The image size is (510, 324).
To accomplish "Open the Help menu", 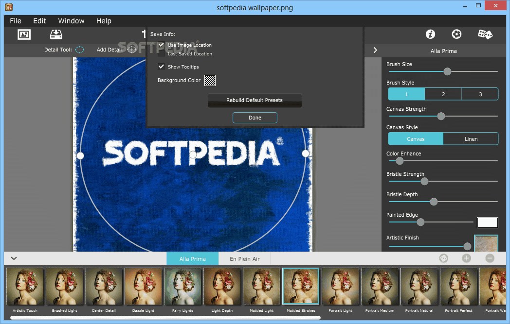I will coord(104,21).
